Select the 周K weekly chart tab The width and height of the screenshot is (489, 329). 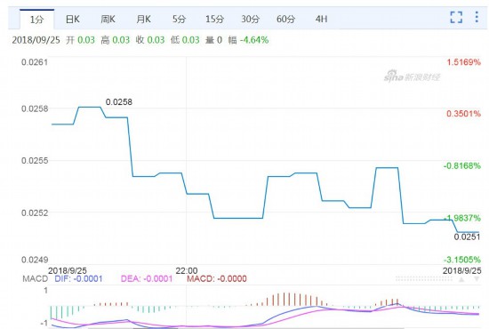[x=108, y=20]
